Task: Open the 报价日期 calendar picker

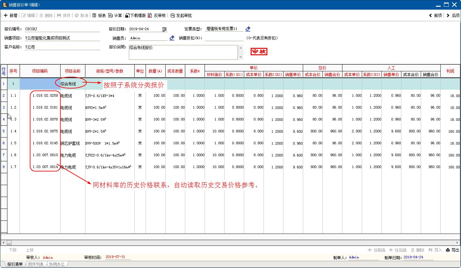Action: coord(164,29)
